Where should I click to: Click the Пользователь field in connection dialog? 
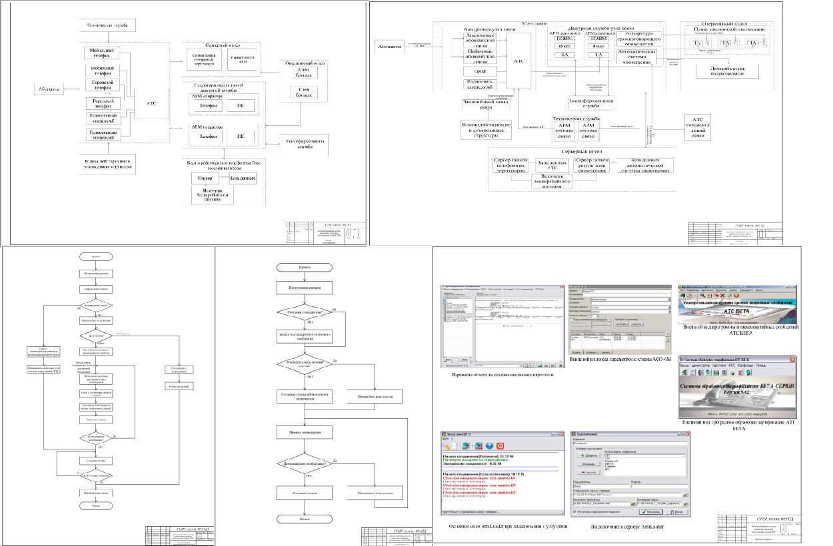pos(601,487)
